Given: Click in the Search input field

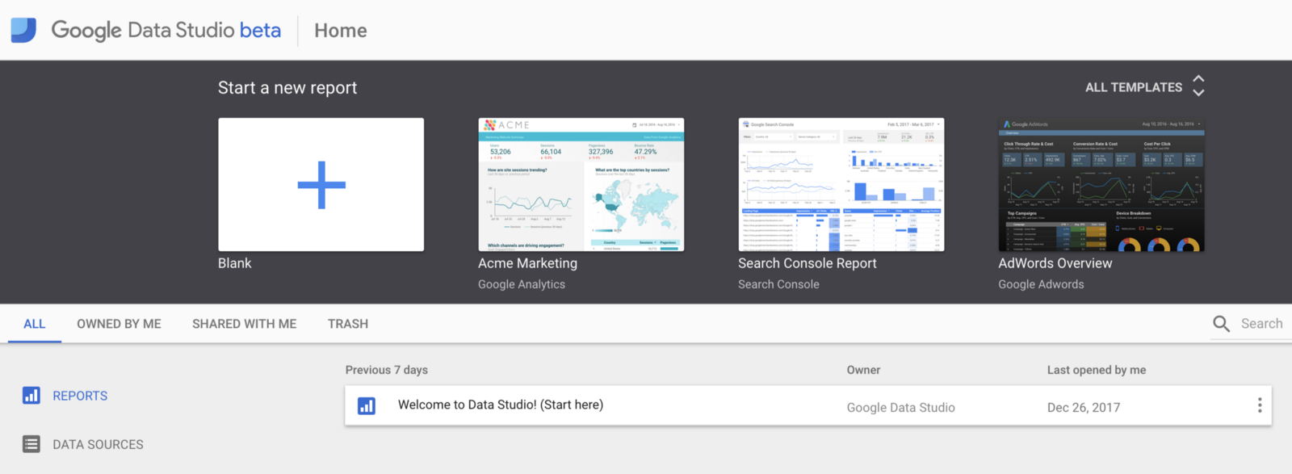Looking at the screenshot, I should coord(1261,324).
